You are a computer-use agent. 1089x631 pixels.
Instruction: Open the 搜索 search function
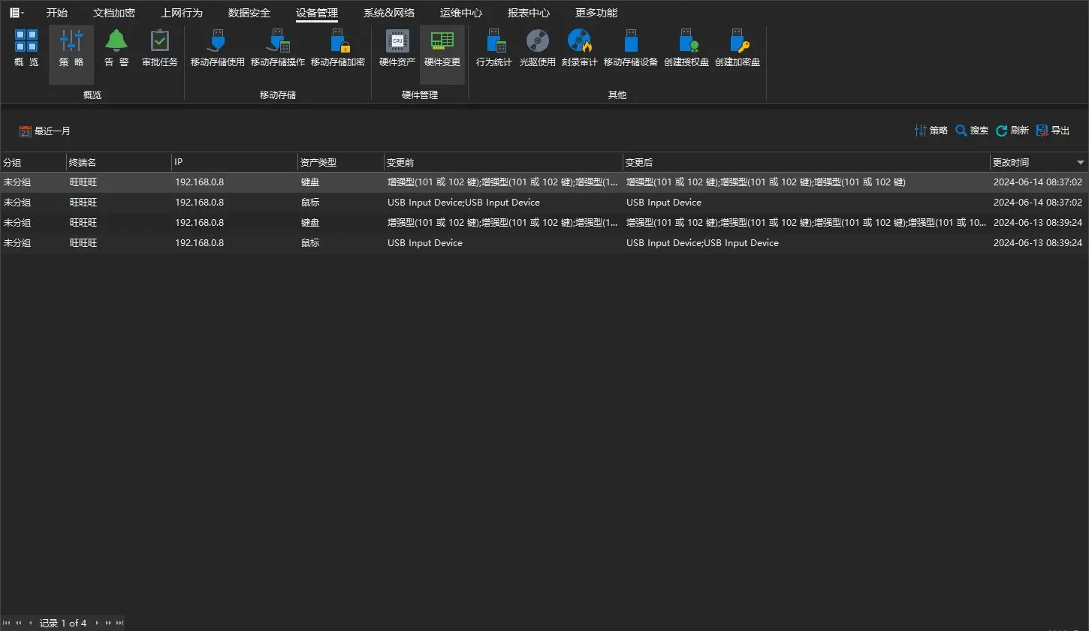(x=970, y=130)
